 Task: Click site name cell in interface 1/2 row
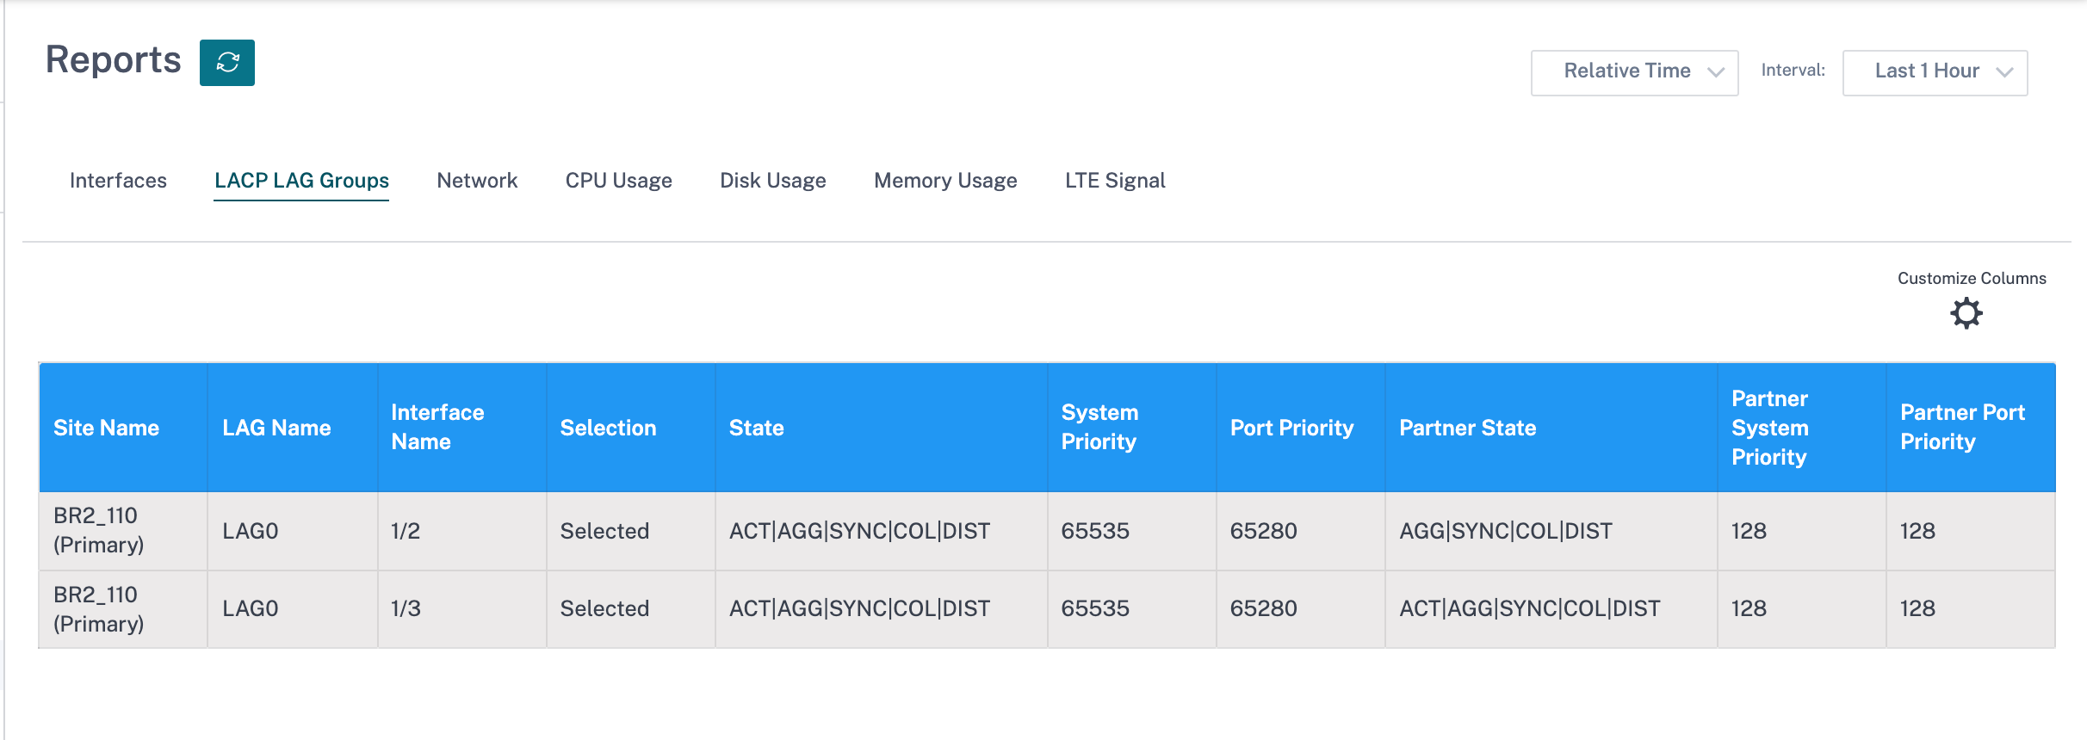coord(123,531)
